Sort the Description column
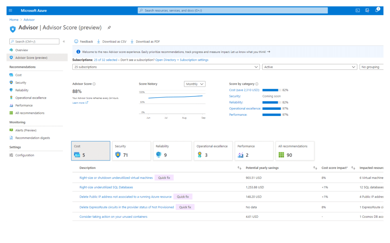 [x=239, y=168]
